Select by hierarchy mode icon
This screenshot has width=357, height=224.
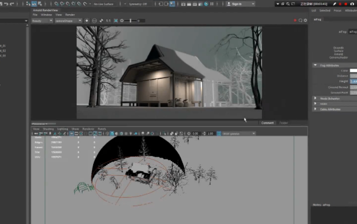tap(28, 4)
